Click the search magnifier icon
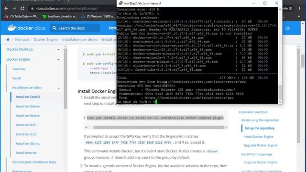This screenshot has width=306, height=172. [x=54, y=28]
